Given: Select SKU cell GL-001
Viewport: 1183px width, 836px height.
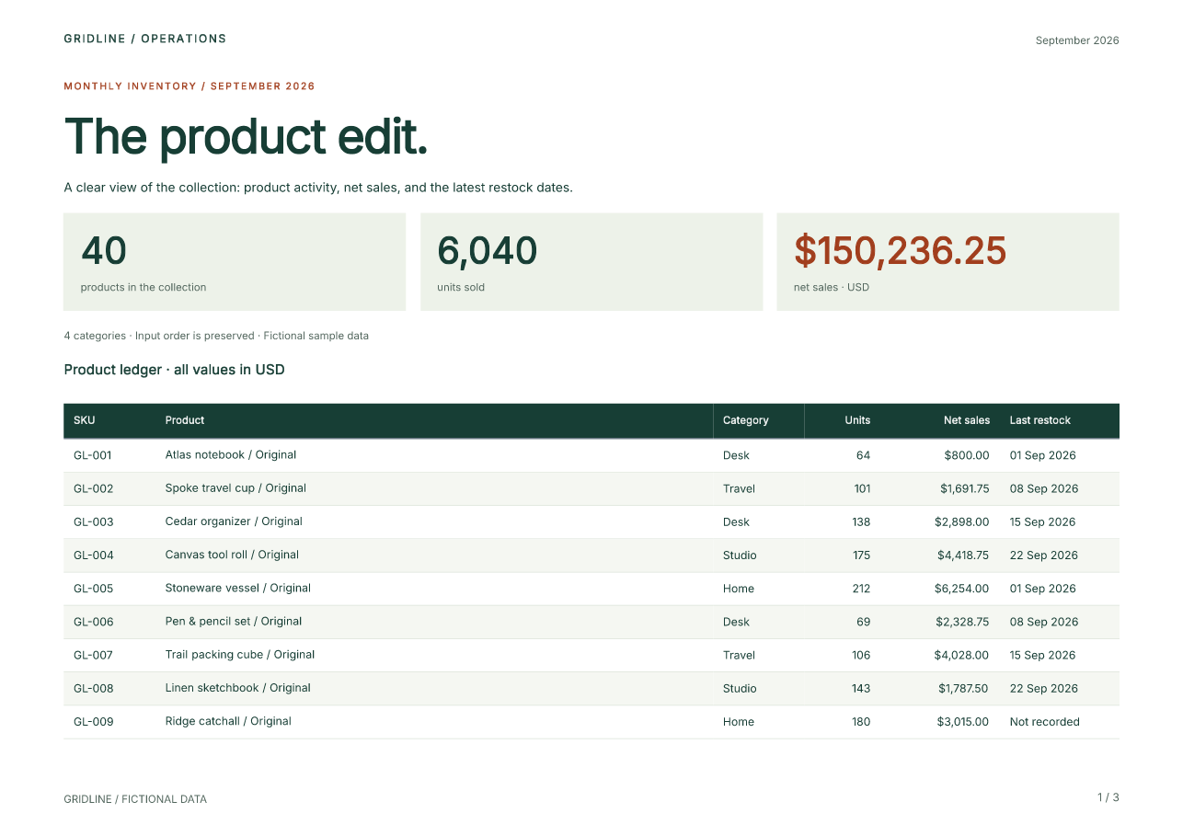Looking at the screenshot, I should [93, 455].
